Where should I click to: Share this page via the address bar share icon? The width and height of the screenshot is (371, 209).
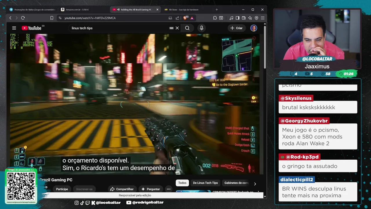pos(177,18)
